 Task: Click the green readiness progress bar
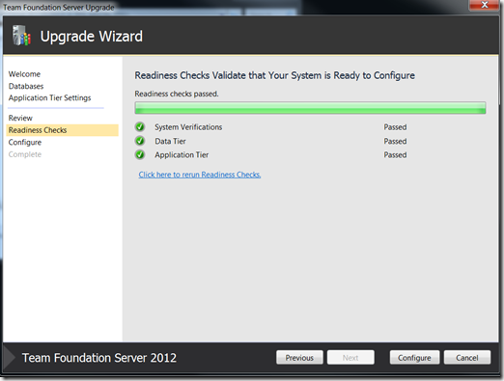(x=310, y=108)
